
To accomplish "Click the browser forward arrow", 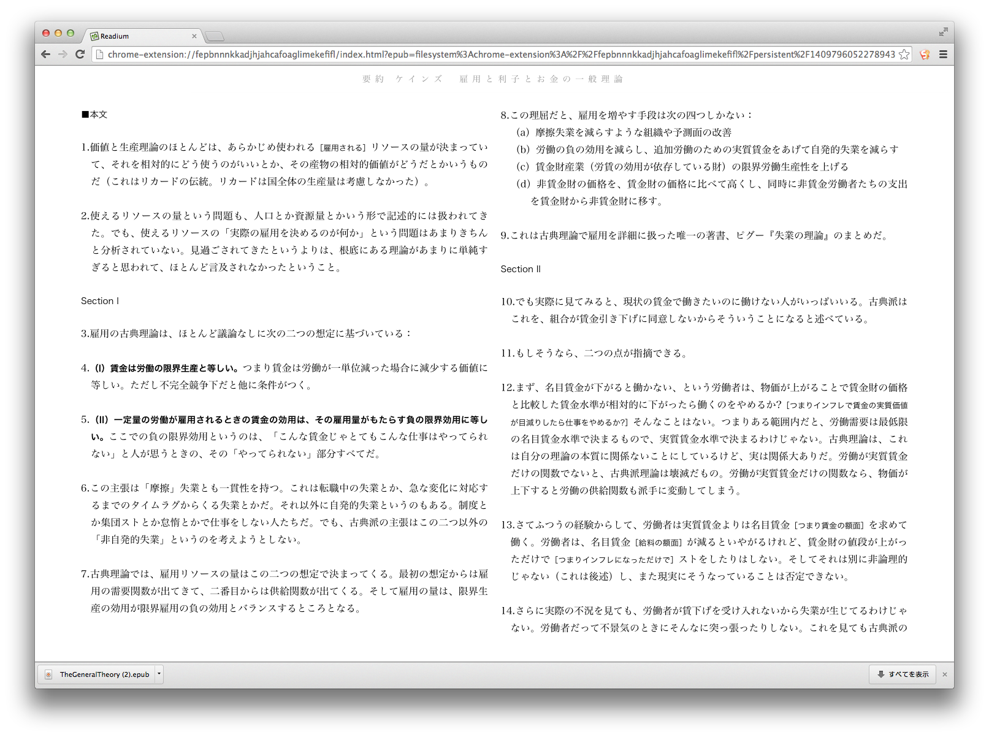I will point(63,55).
